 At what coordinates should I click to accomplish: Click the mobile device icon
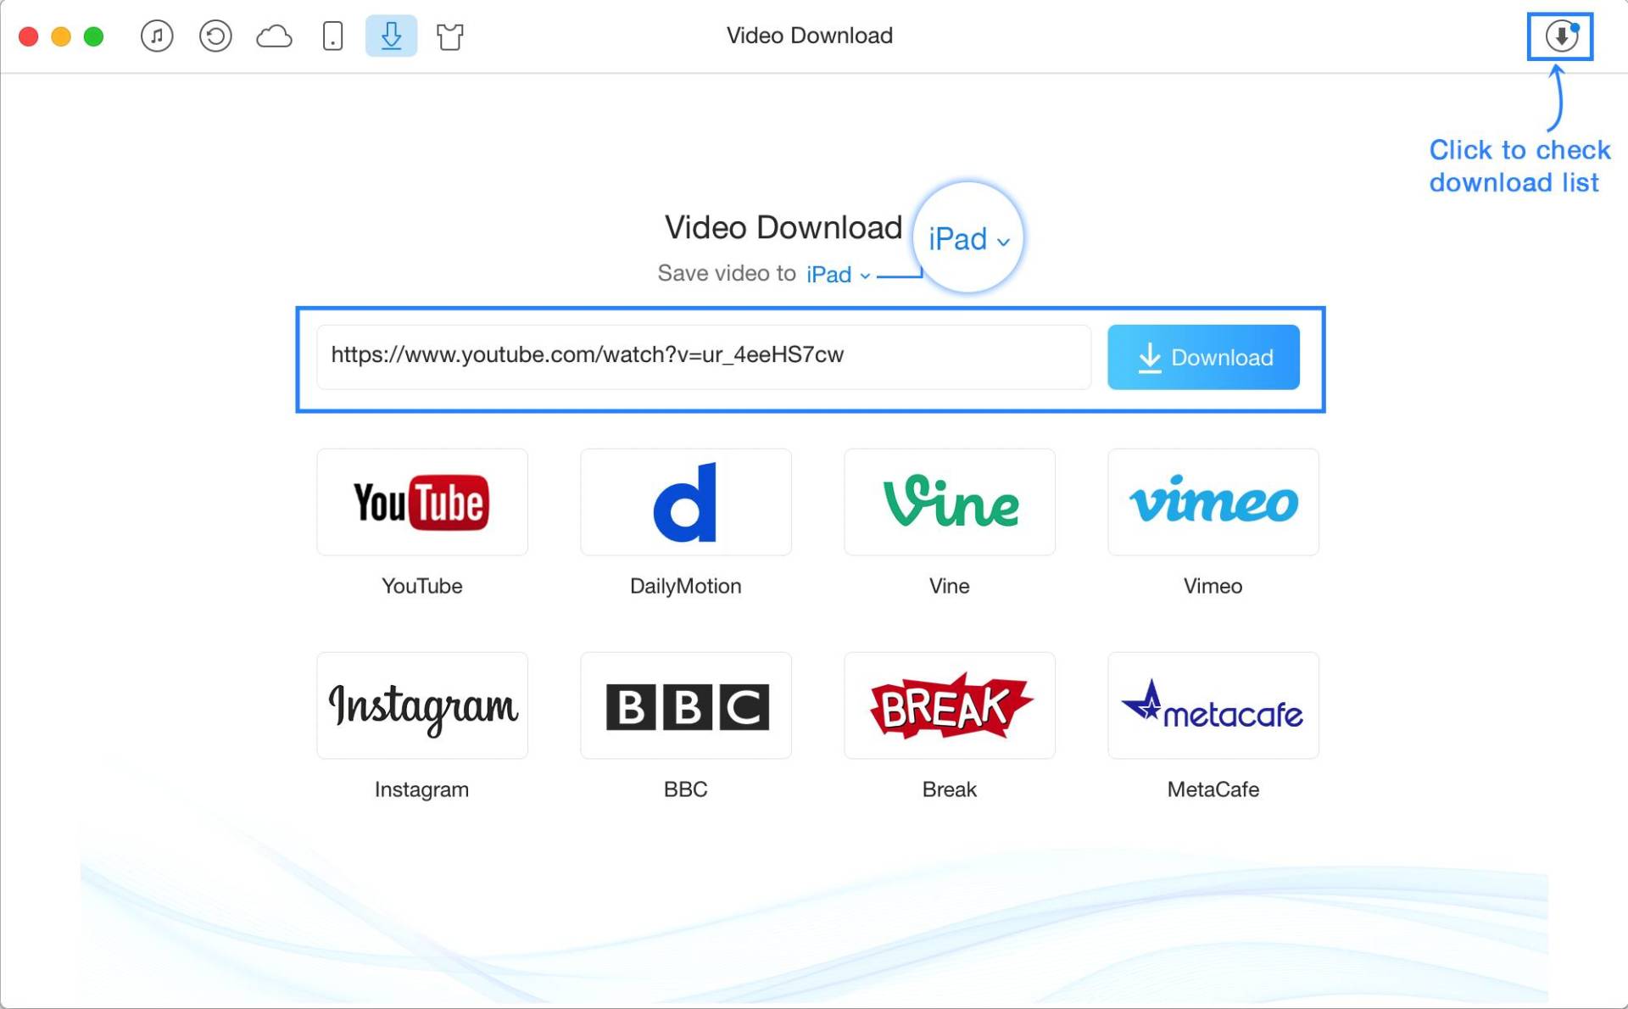tap(332, 36)
